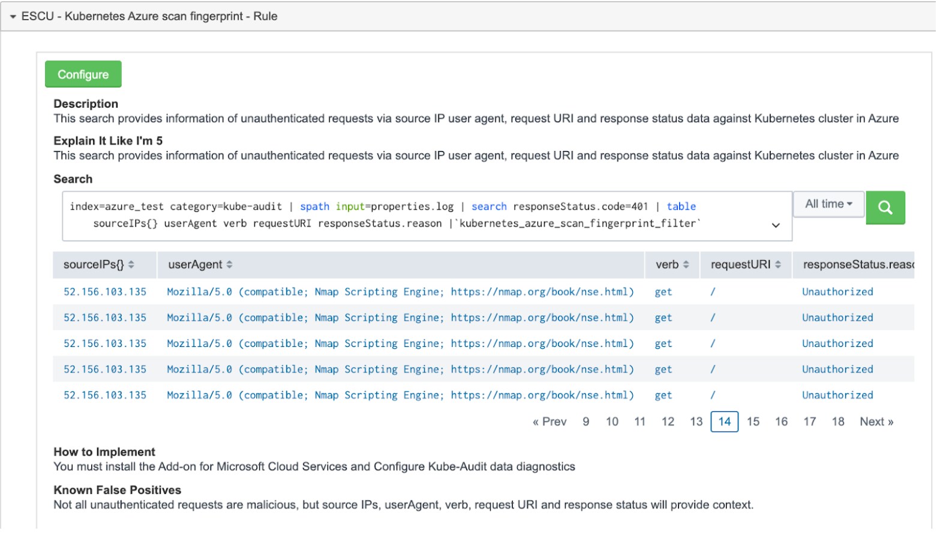Click the 'Known False Positives' heading
This screenshot has width=937, height=537.
pyautogui.click(x=118, y=490)
